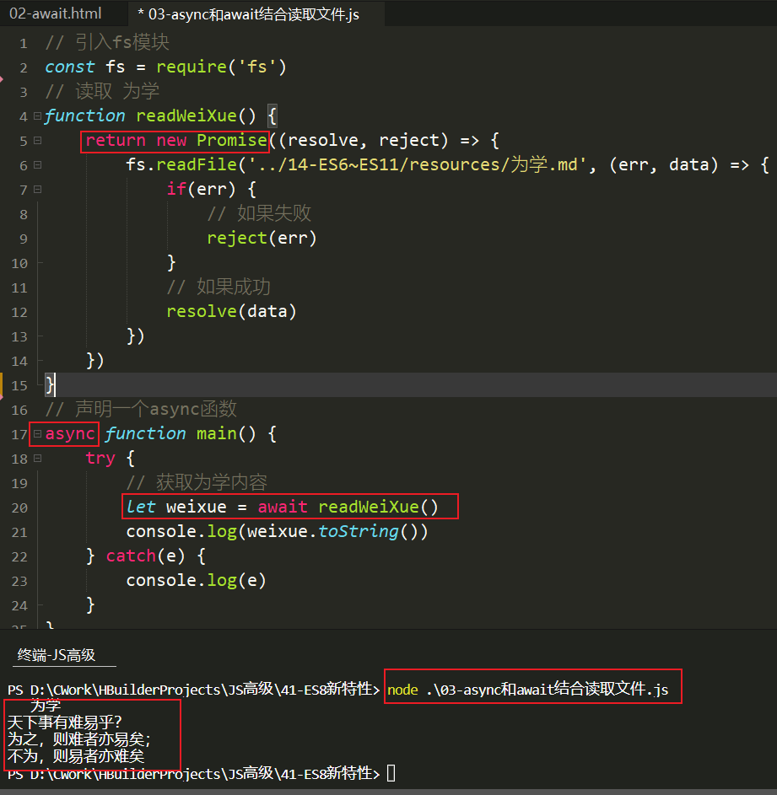Click terminal output line '为之, 则难者亦易矣;'
The image size is (777, 795).
pos(79,739)
